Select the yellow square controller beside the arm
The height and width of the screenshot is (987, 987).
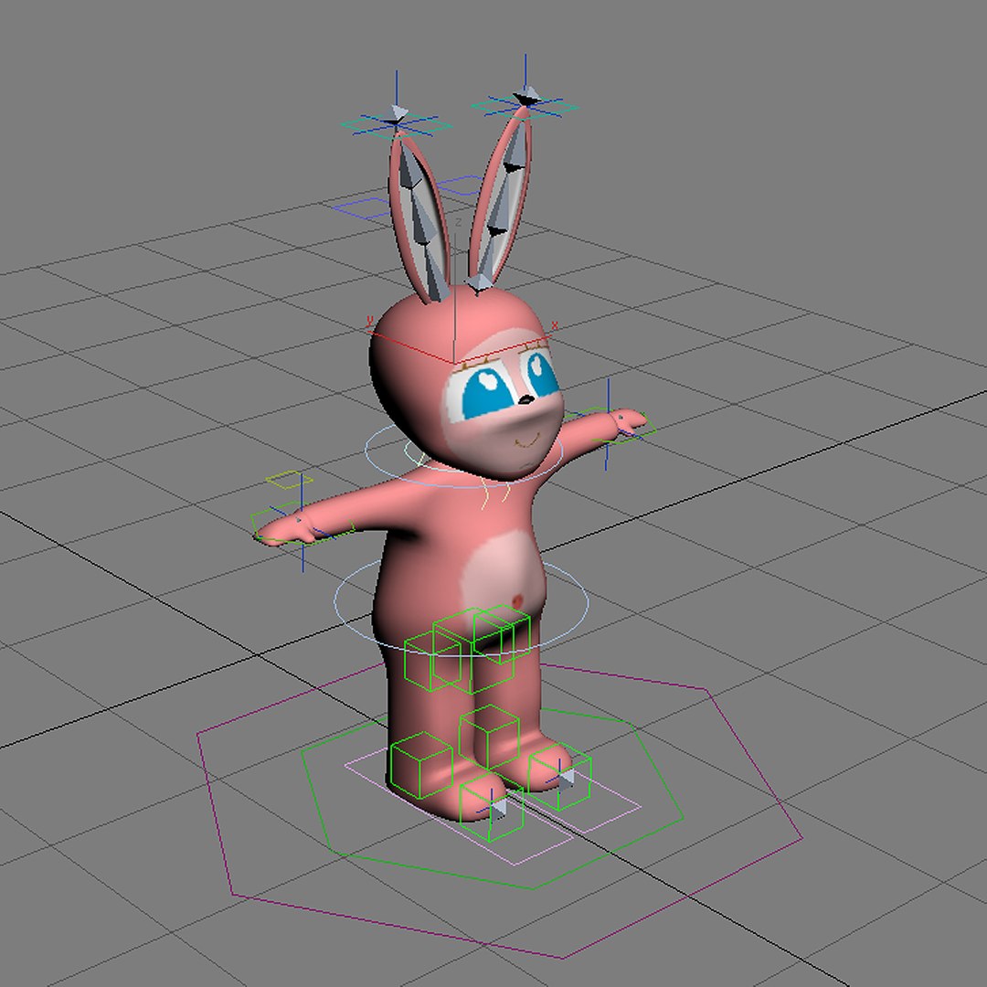pyautogui.click(x=289, y=480)
